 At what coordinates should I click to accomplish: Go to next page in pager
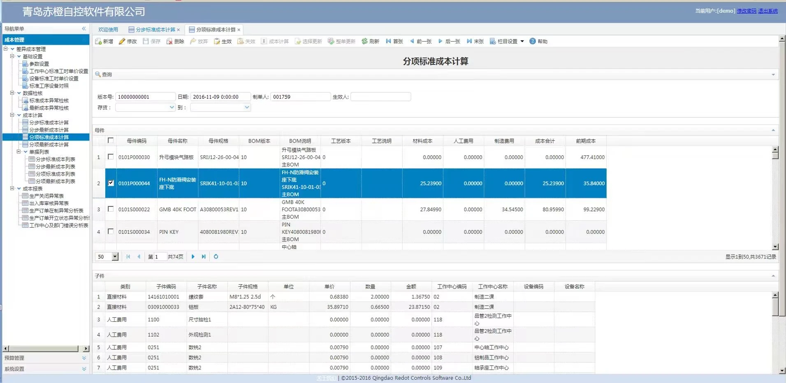pos(193,256)
